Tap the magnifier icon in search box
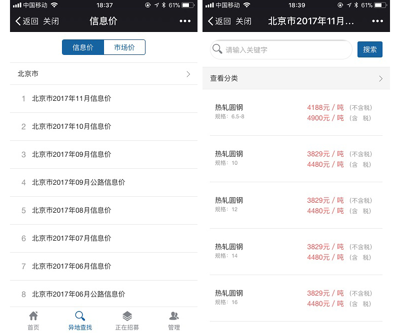 pos(217,49)
